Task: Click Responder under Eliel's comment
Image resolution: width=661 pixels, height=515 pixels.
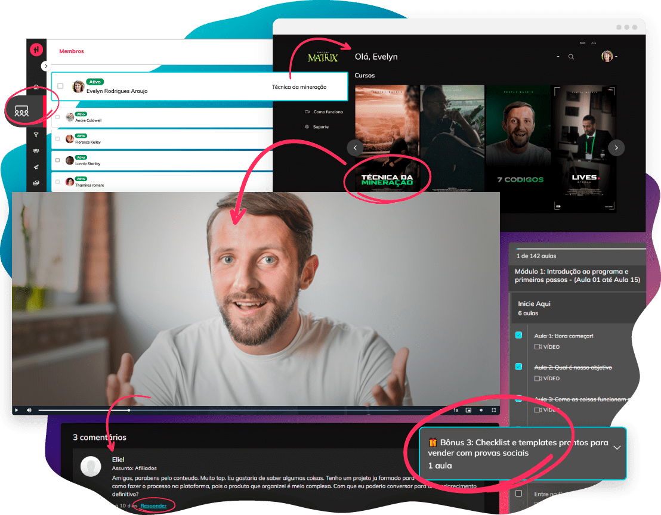Action: point(153,505)
